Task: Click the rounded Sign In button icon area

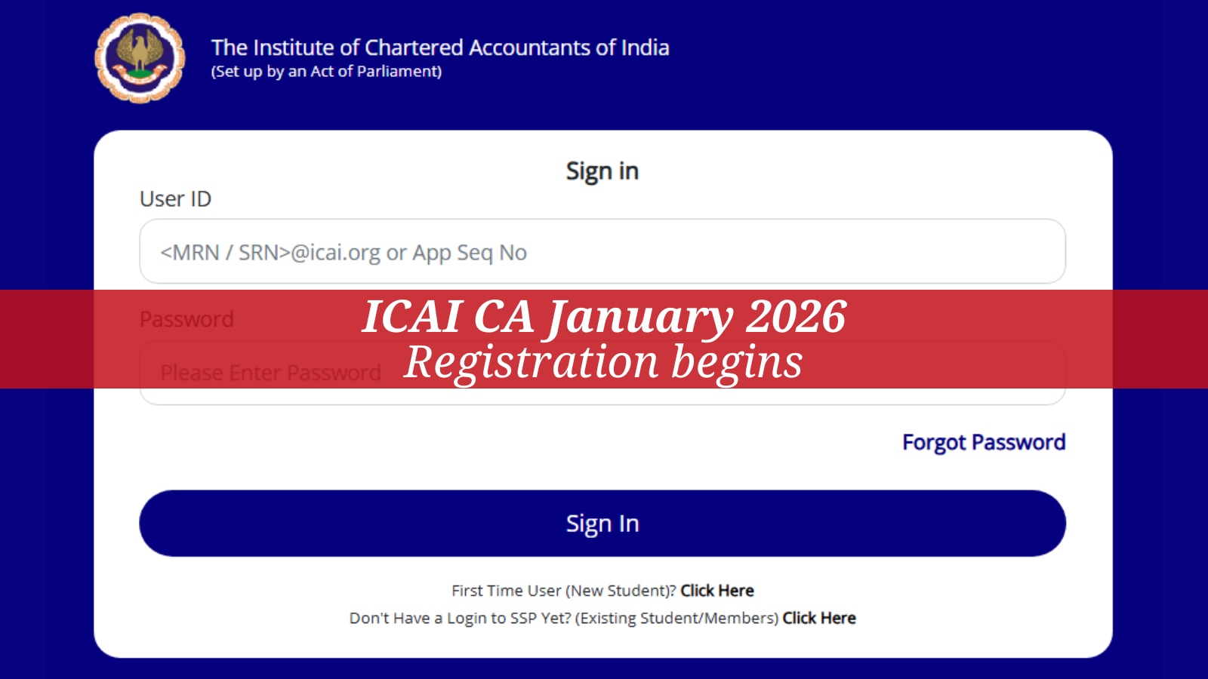Action: click(x=602, y=522)
